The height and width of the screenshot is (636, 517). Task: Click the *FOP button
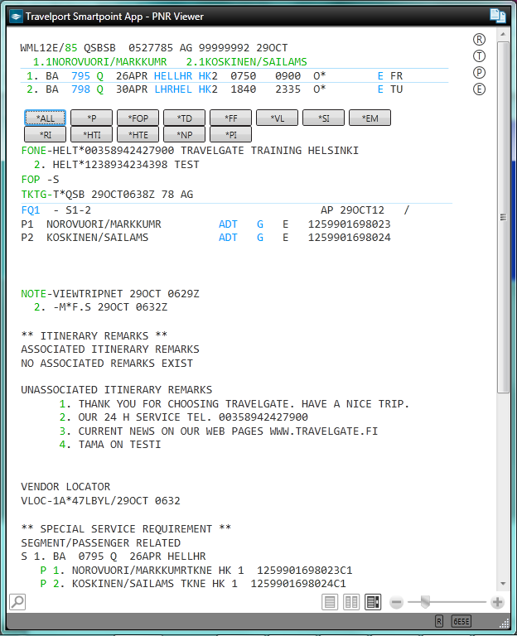click(x=138, y=118)
